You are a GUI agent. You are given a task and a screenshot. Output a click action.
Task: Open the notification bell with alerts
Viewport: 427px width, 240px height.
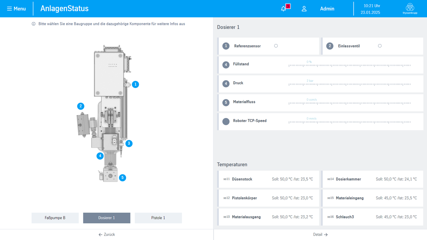pyautogui.click(x=284, y=9)
